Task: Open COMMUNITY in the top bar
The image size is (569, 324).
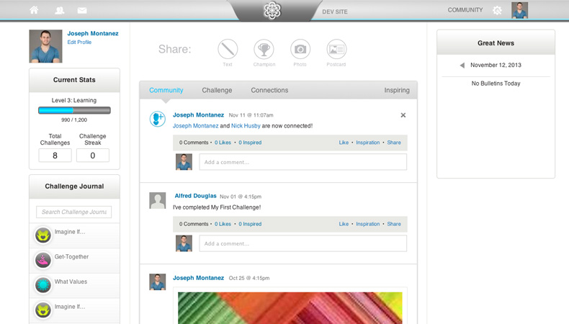Action: coord(465,10)
